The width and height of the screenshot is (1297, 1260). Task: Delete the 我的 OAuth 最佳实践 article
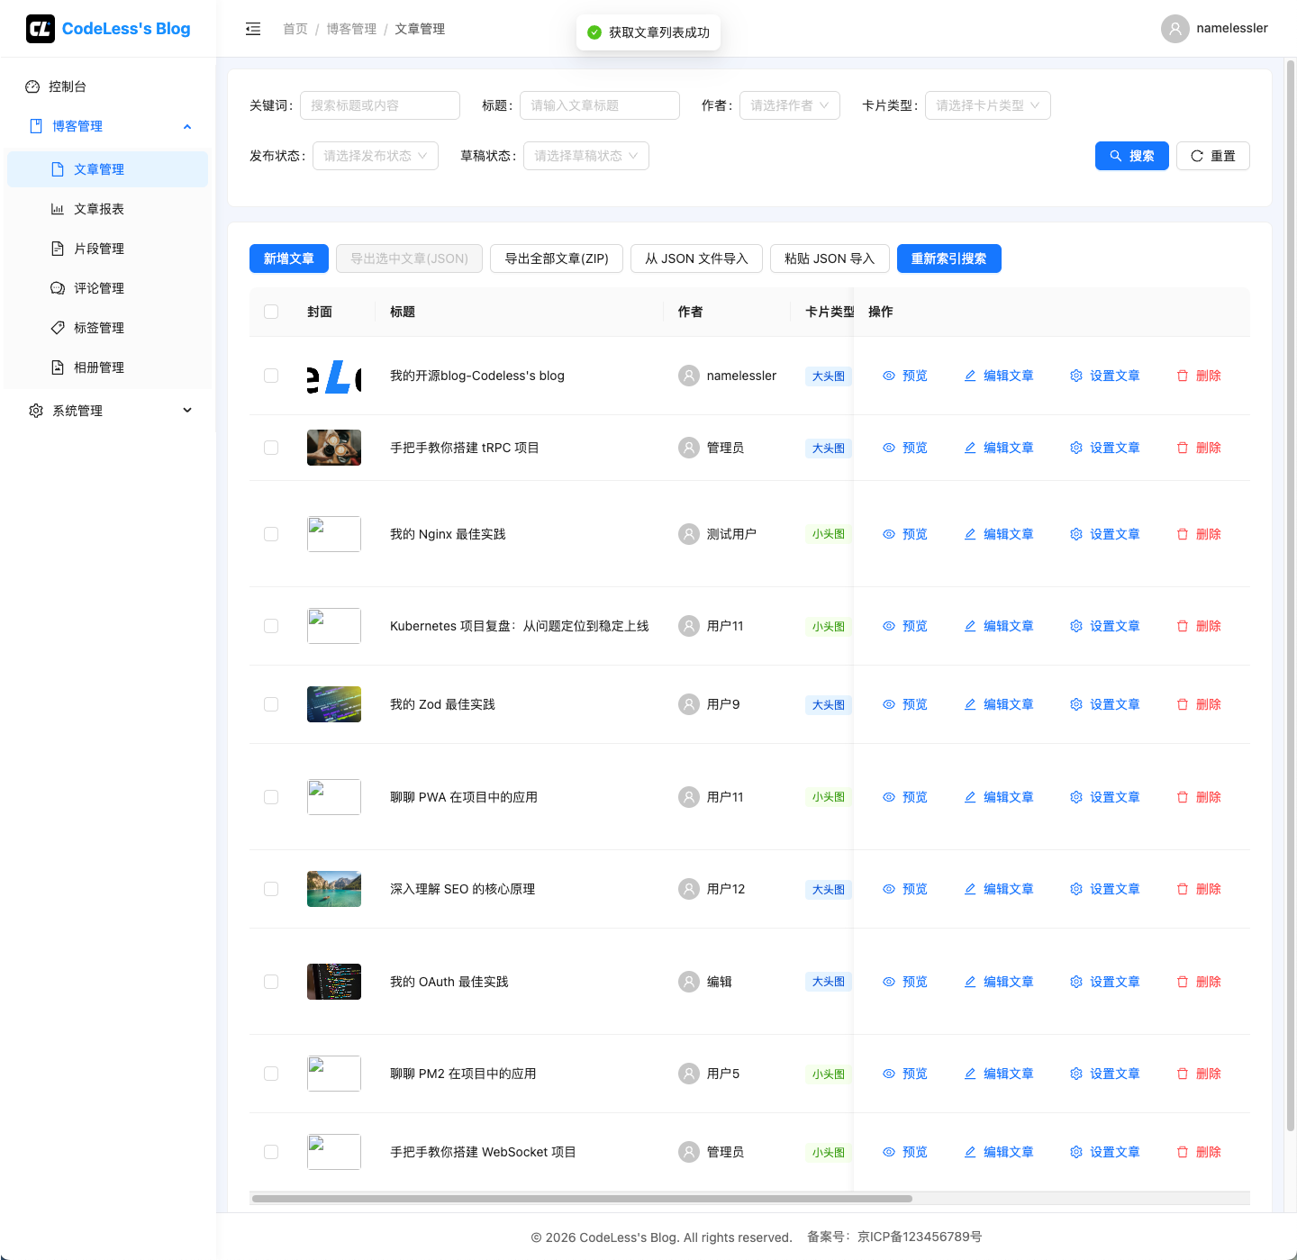(x=1199, y=982)
